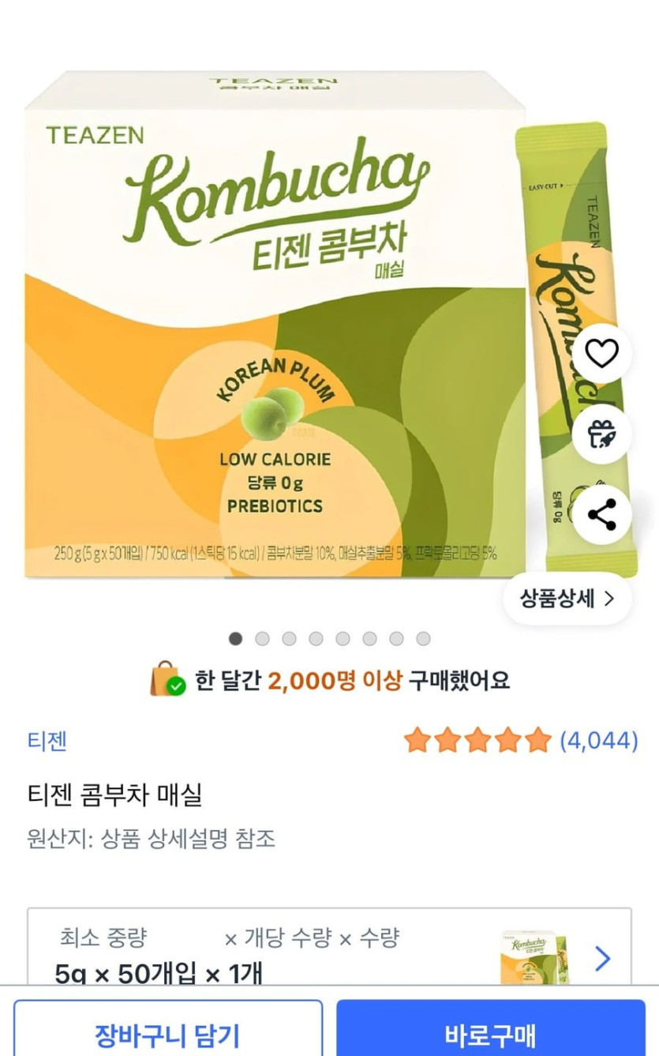
Task: Tap the heart wishlist icon
Action: (x=601, y=354)
